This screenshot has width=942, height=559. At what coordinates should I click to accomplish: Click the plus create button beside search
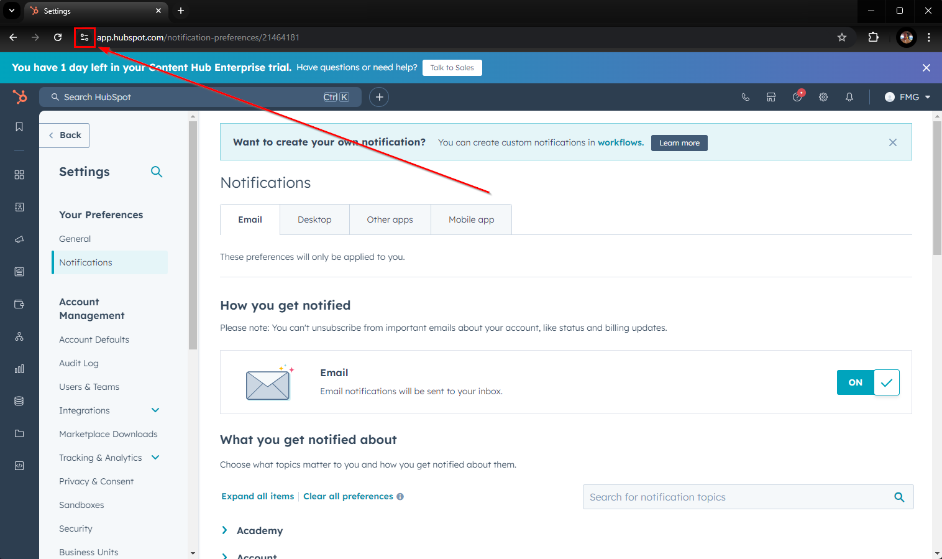pos(379,97)
